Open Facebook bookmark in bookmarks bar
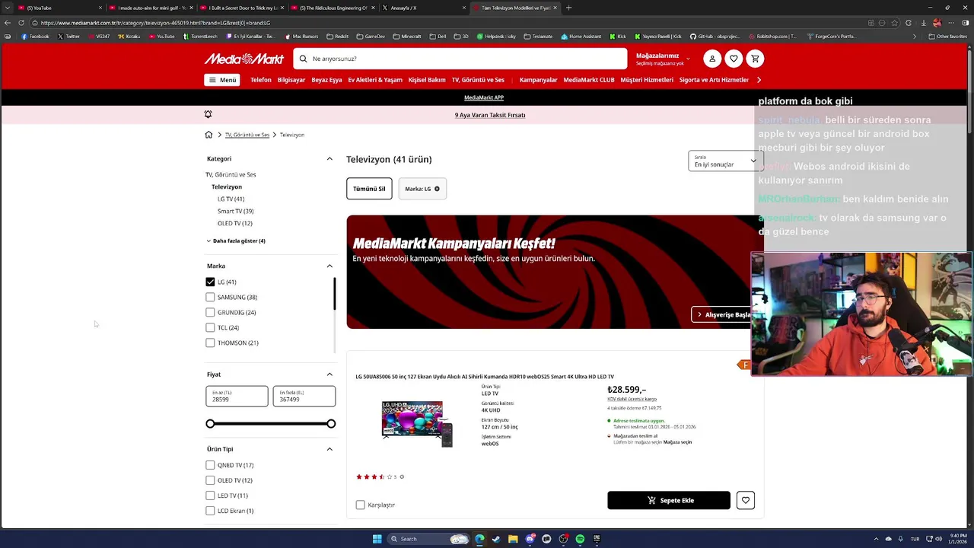The width and height of the screenshot is (974, 548). (36, 36)
